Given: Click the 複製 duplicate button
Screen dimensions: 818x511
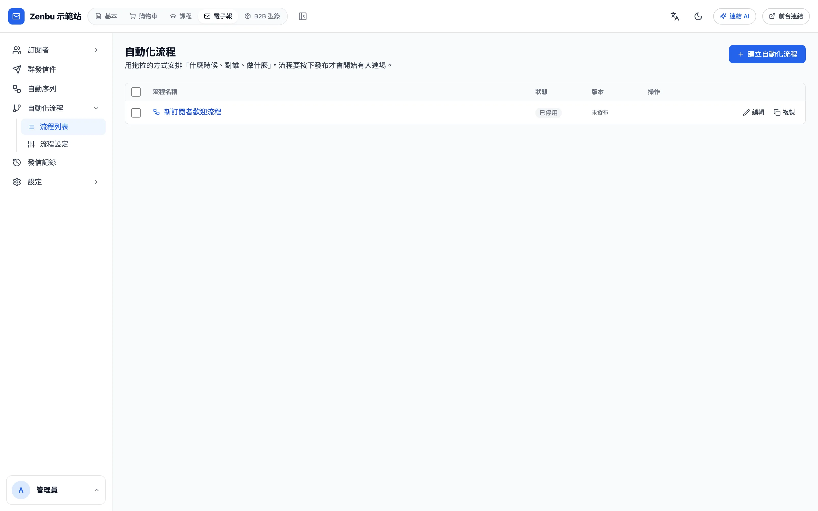Looking at the screenshot, I should (784, 112).
